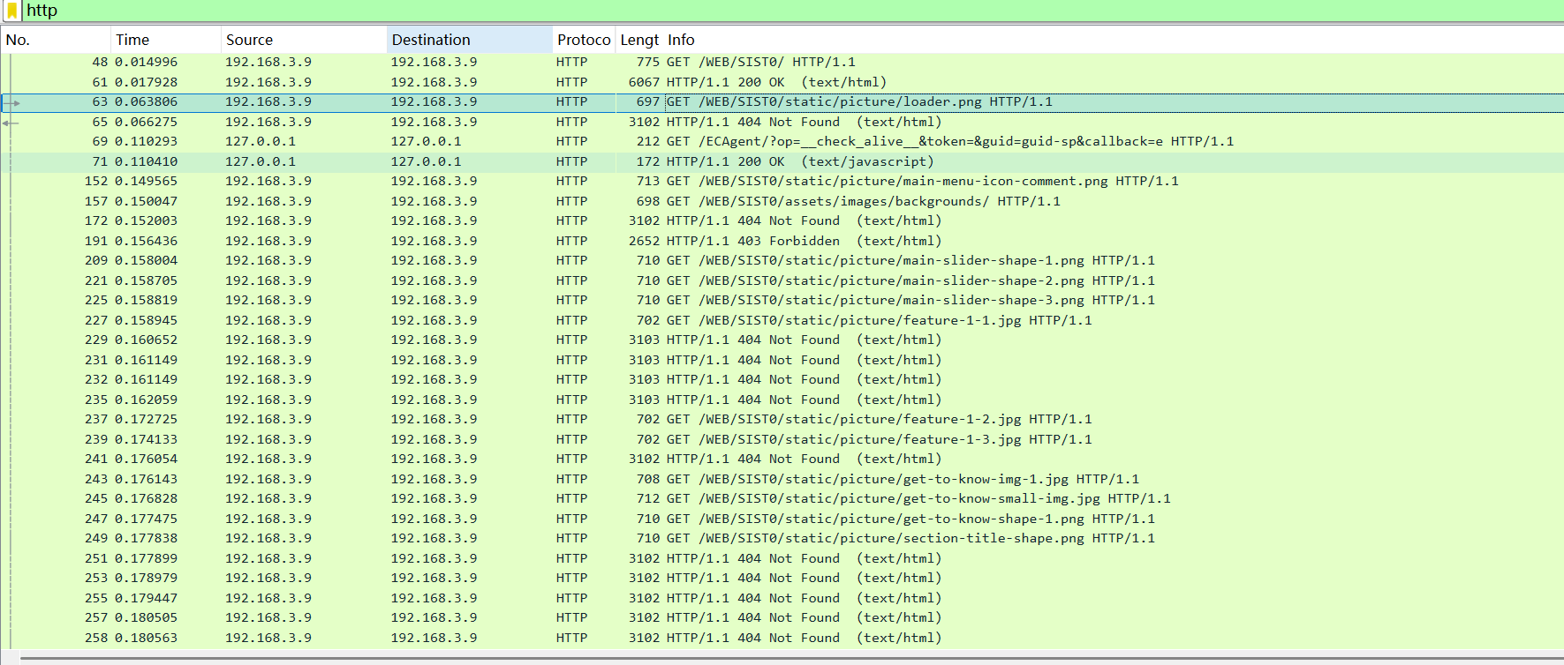
Task: Select packet 235 404 Not Found row
Action: [782, 400]
